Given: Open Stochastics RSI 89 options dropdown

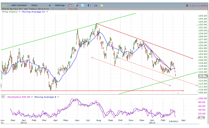Looking at the screenshot, I should click(32, 97).
